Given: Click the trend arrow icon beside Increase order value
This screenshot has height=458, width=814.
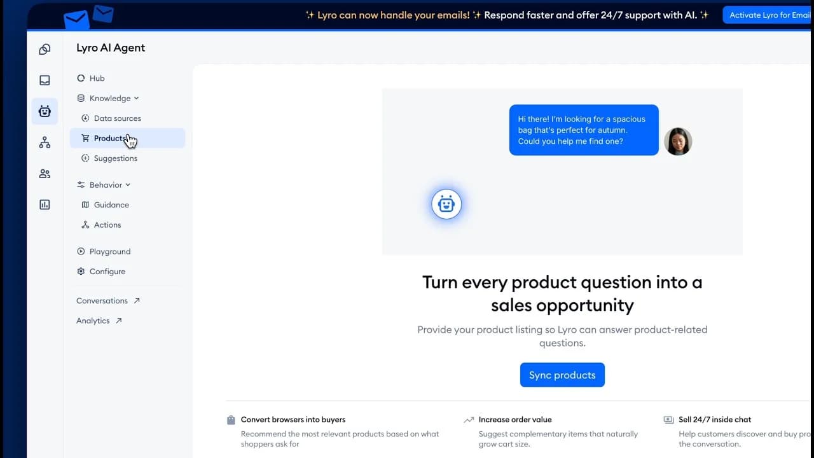Looking at the screenshot, I should point(469,420).
